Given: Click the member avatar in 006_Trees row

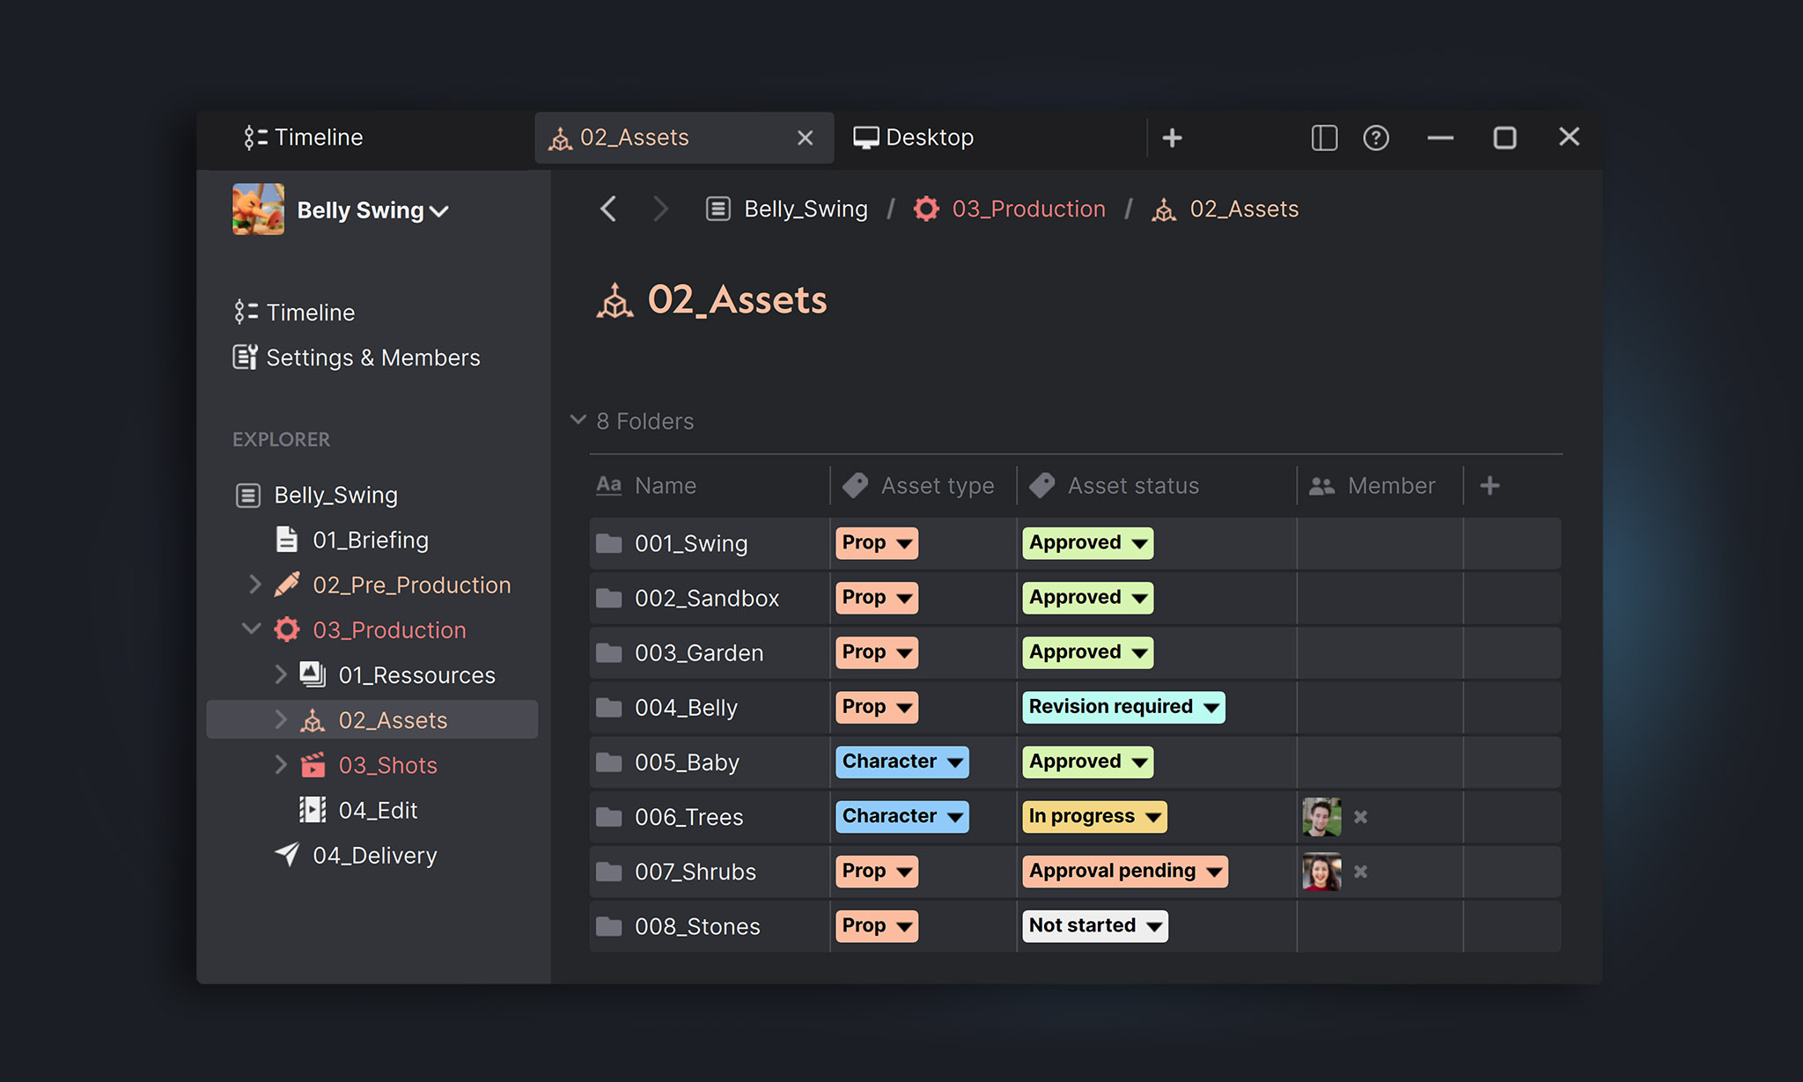Looking at the screenshot, I should pyautogui.click(x=1321, y=817).
